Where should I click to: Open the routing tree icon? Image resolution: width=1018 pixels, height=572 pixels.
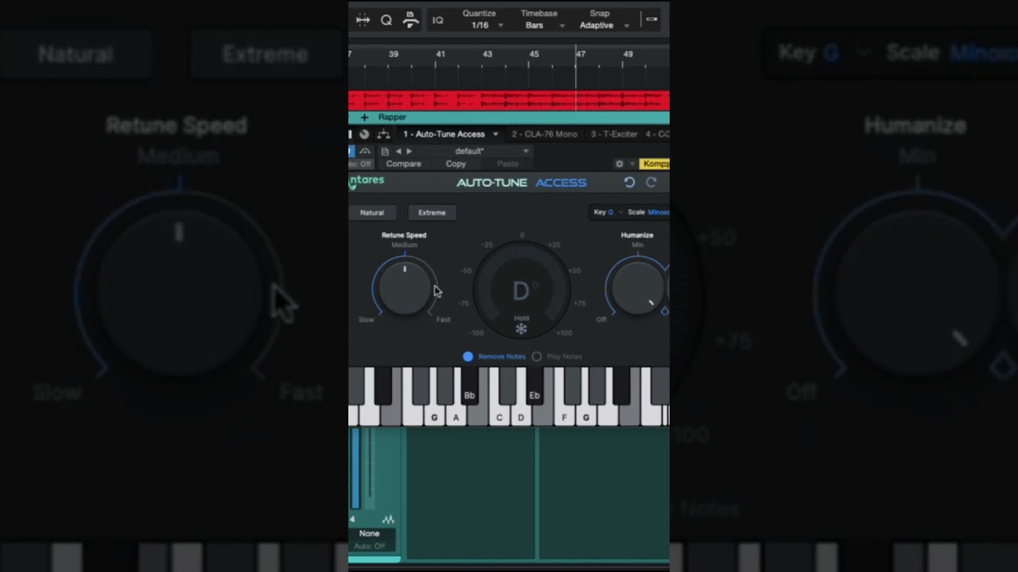[383, 134]
